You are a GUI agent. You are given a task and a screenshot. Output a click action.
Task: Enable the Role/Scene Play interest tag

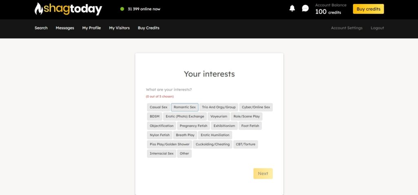tap(246, 116)
